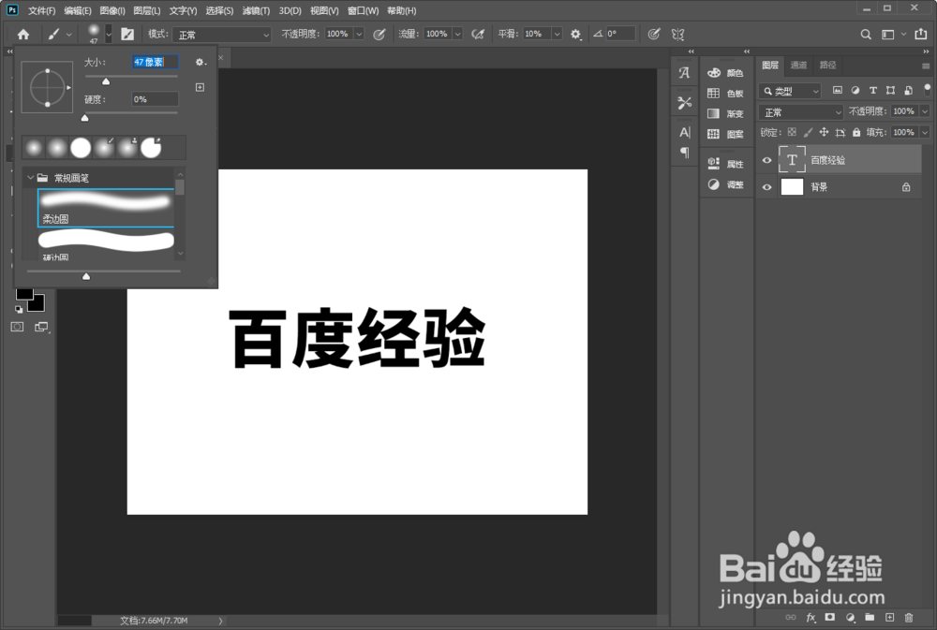This screenshot has width=937, height=630.
Task: Create new layer plus icon
Action: [890, 618]
